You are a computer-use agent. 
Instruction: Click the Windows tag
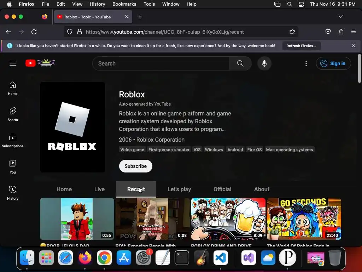click(214, 150)
